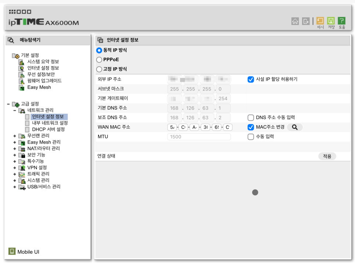Select the 동적 IP 방식 radio button
The width and height of the screenshot is (355, 265).
click(99, 50)
